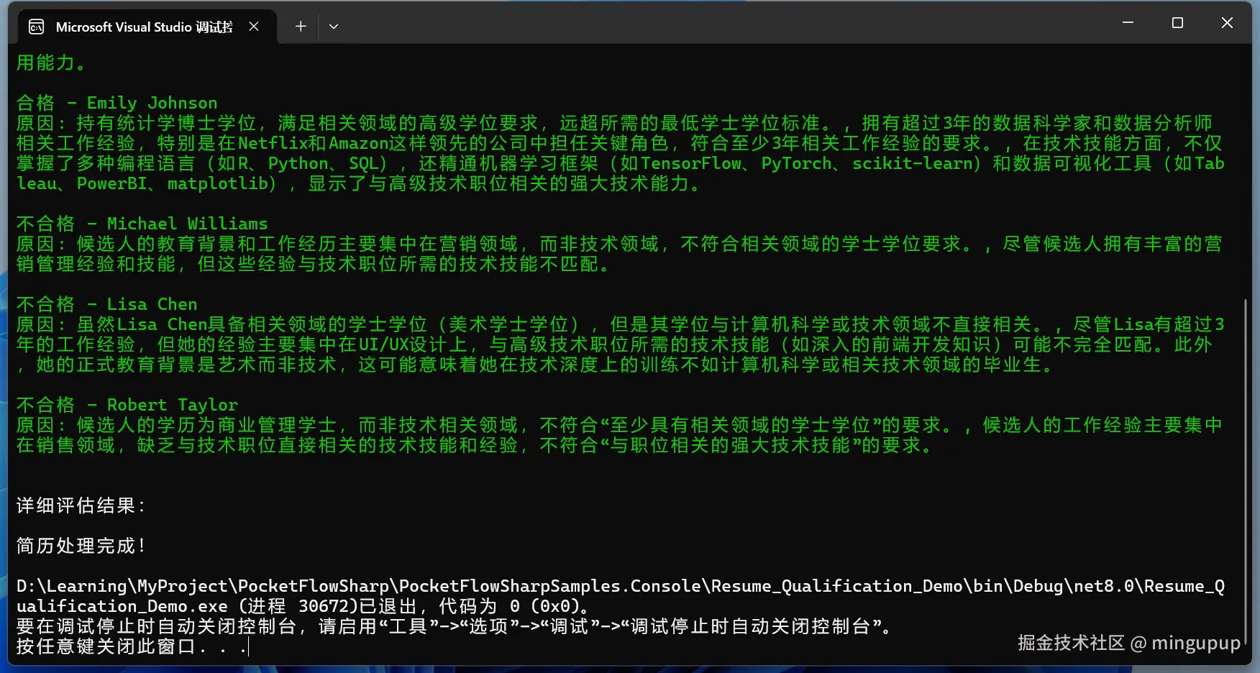Minimize the terminal window
The height and width of the screenshot is (673, 1260).
point(1128,23)
